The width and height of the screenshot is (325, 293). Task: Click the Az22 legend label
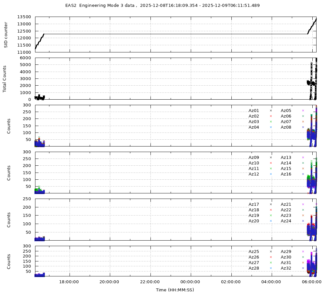(286, 210)
